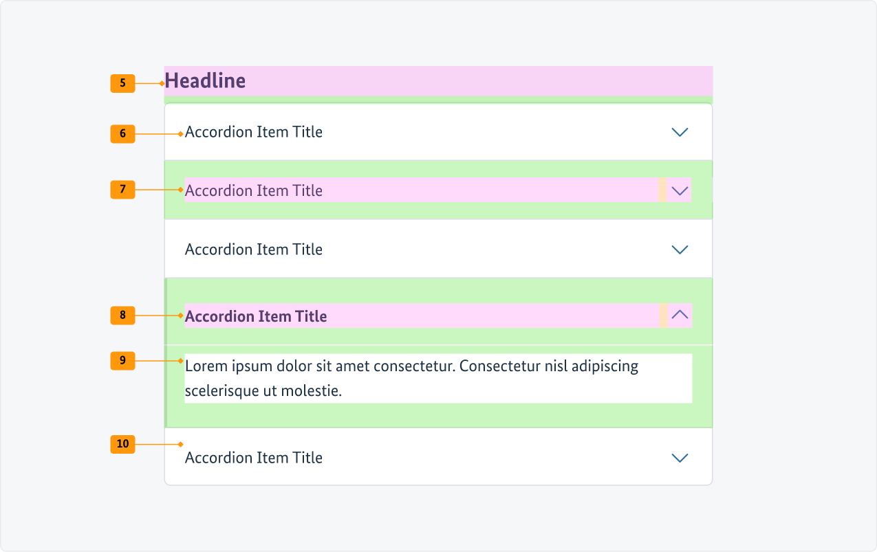877x552 pixels.
Task: Click the third Accordion Item Title label
Action: [x=254, y=250]
